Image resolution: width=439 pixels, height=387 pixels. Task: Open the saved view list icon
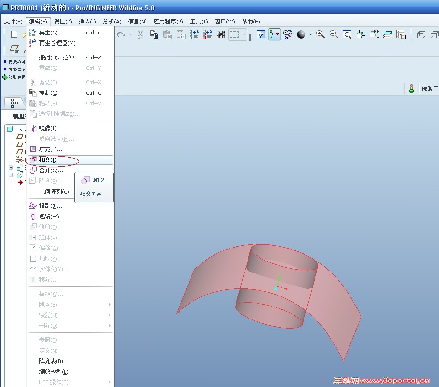[x=374, y=34]
